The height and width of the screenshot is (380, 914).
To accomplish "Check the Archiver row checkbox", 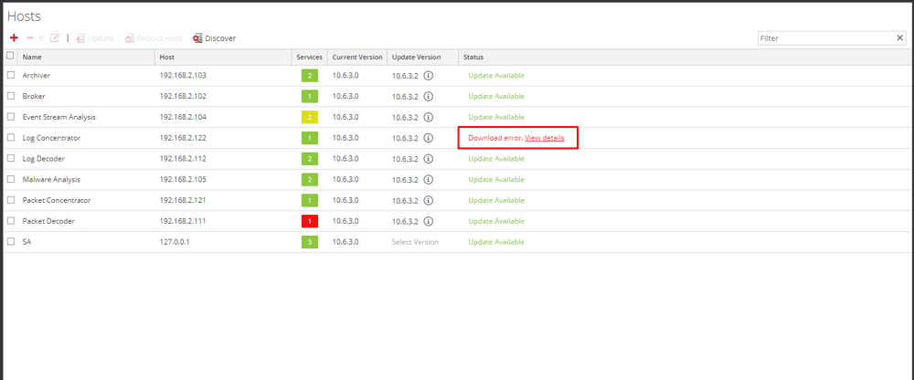I will pos(10,75).
